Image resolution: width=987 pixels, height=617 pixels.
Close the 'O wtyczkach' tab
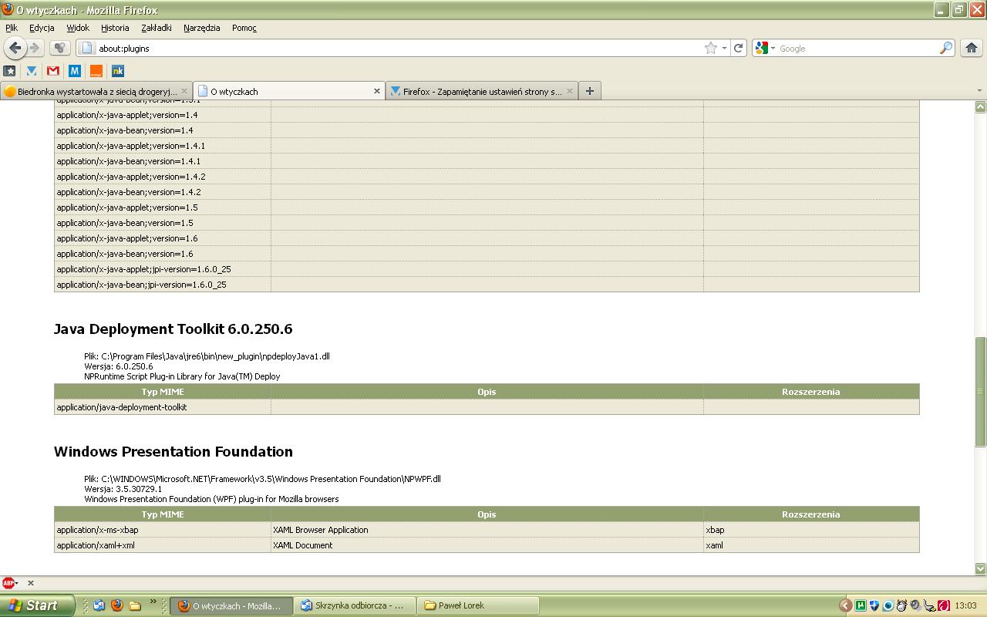click(x=376, y=91)
